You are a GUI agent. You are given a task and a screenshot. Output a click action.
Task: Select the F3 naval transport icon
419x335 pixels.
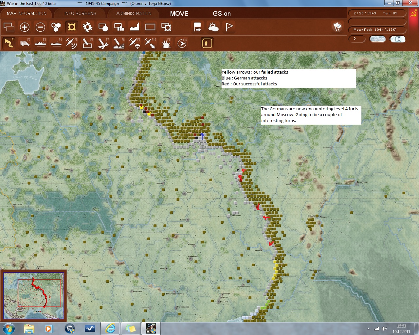(41, 43)
